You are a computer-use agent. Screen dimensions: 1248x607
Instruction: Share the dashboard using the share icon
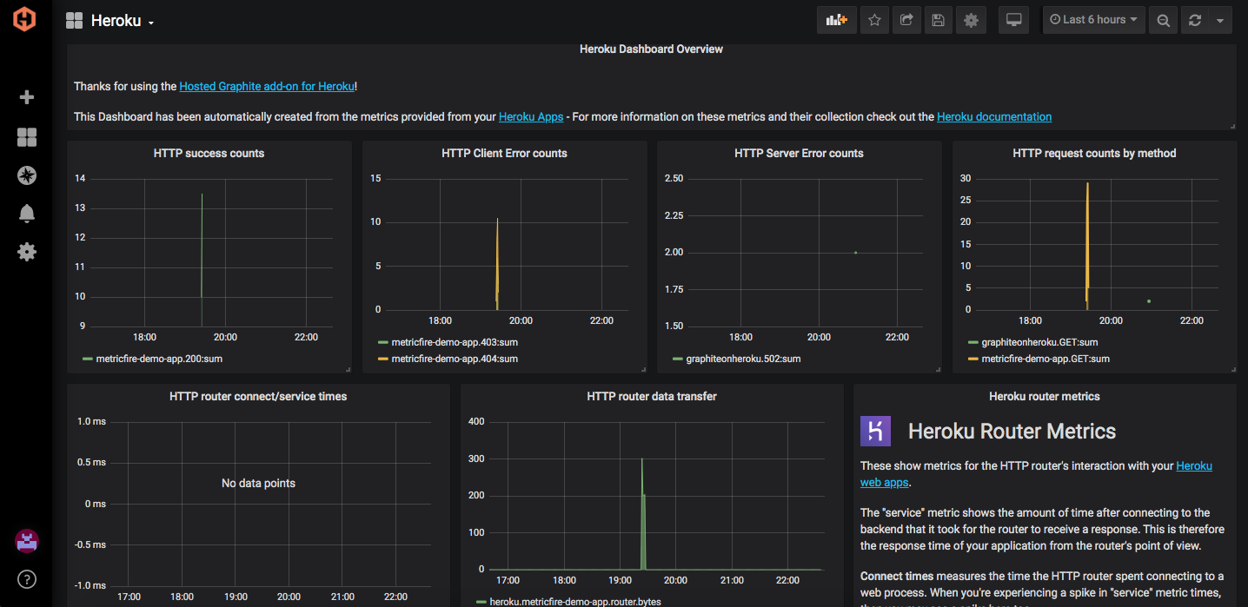(x=906, y=20)
